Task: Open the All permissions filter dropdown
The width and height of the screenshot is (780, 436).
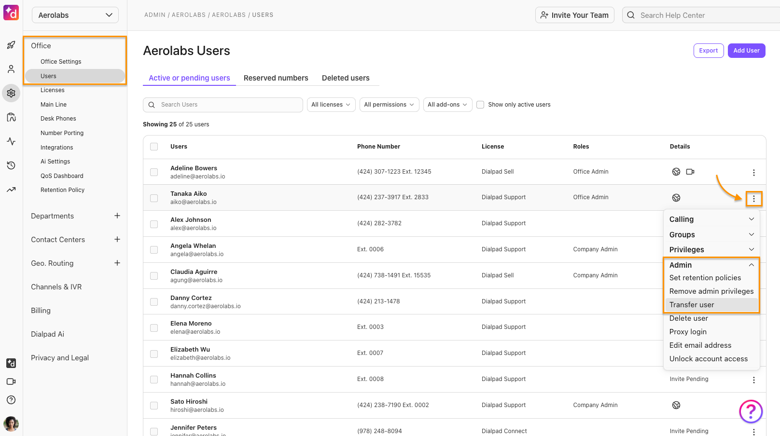Action: coord(389,105)
